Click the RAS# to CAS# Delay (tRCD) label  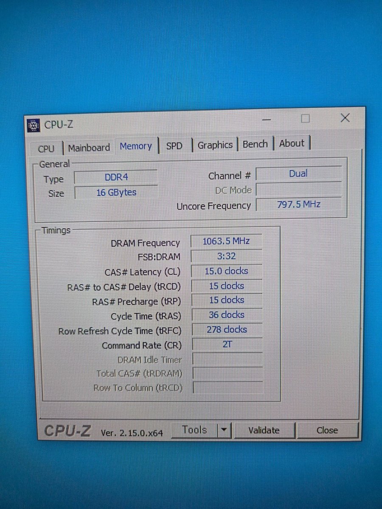point(124,287)
